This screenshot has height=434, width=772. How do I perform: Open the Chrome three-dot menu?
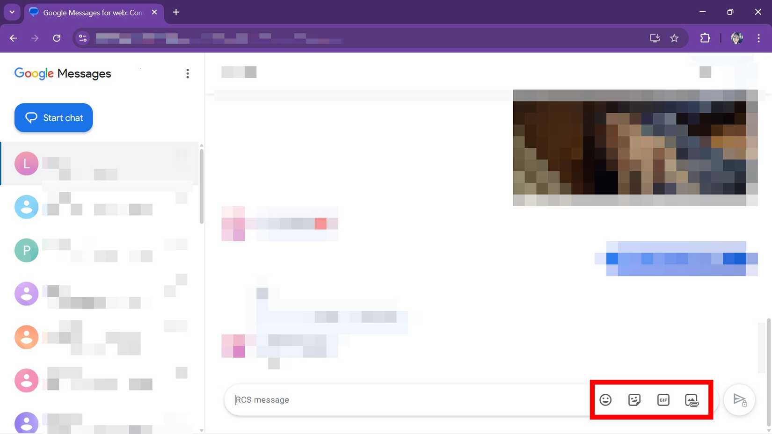pyautogui.click(x=758, y=38)
